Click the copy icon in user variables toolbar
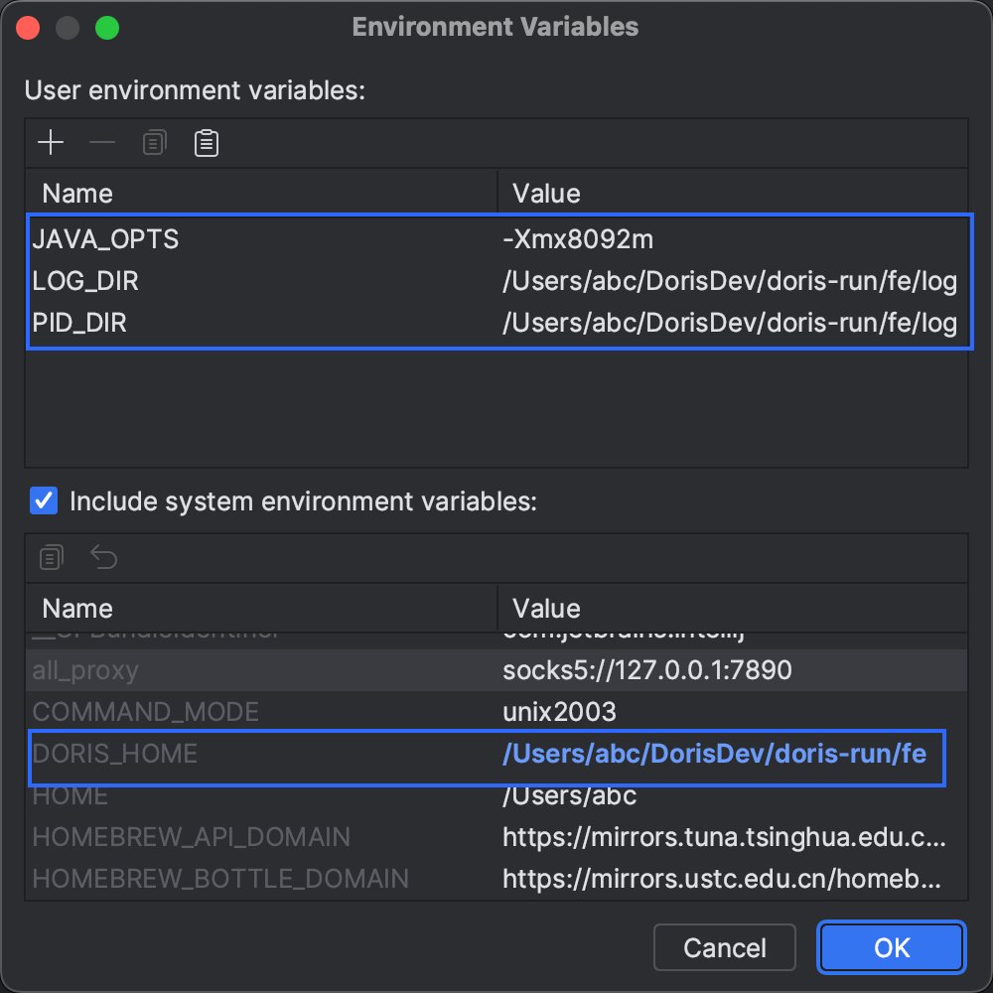The height and width of the screenshot is (993, 993). [154, 143]
